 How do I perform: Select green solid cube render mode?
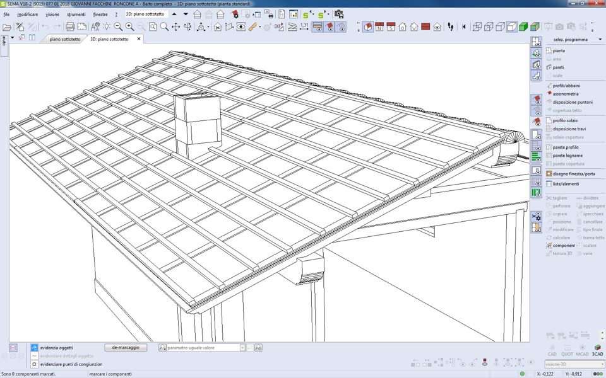(x=523, y=27)
